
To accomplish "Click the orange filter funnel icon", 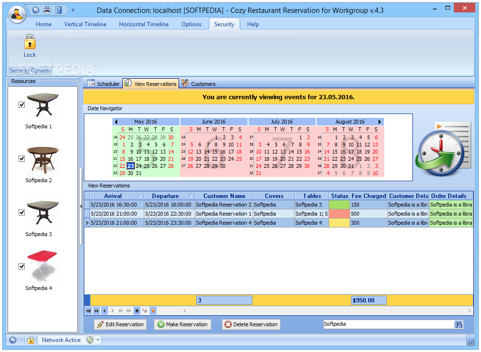I will [x=153, y=311].
